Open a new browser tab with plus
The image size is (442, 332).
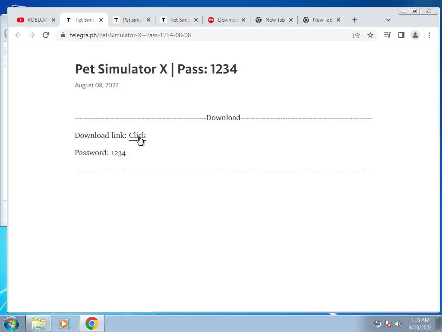tap(355, 20)
